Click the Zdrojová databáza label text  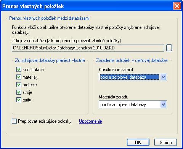[x=66, y=41]
